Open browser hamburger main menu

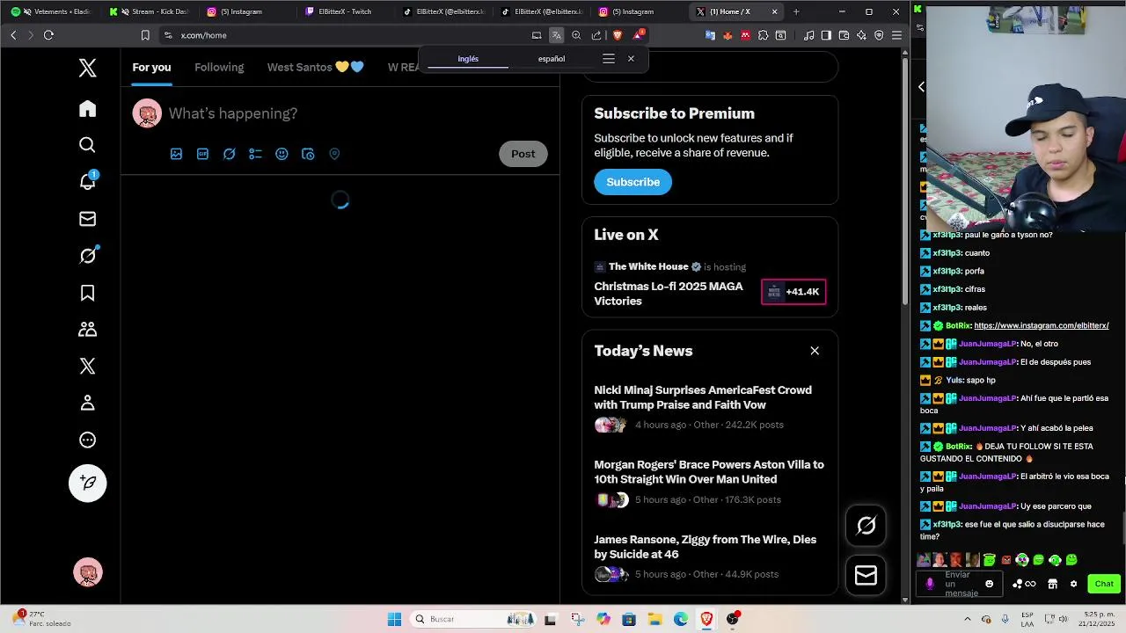click(896, 35)
